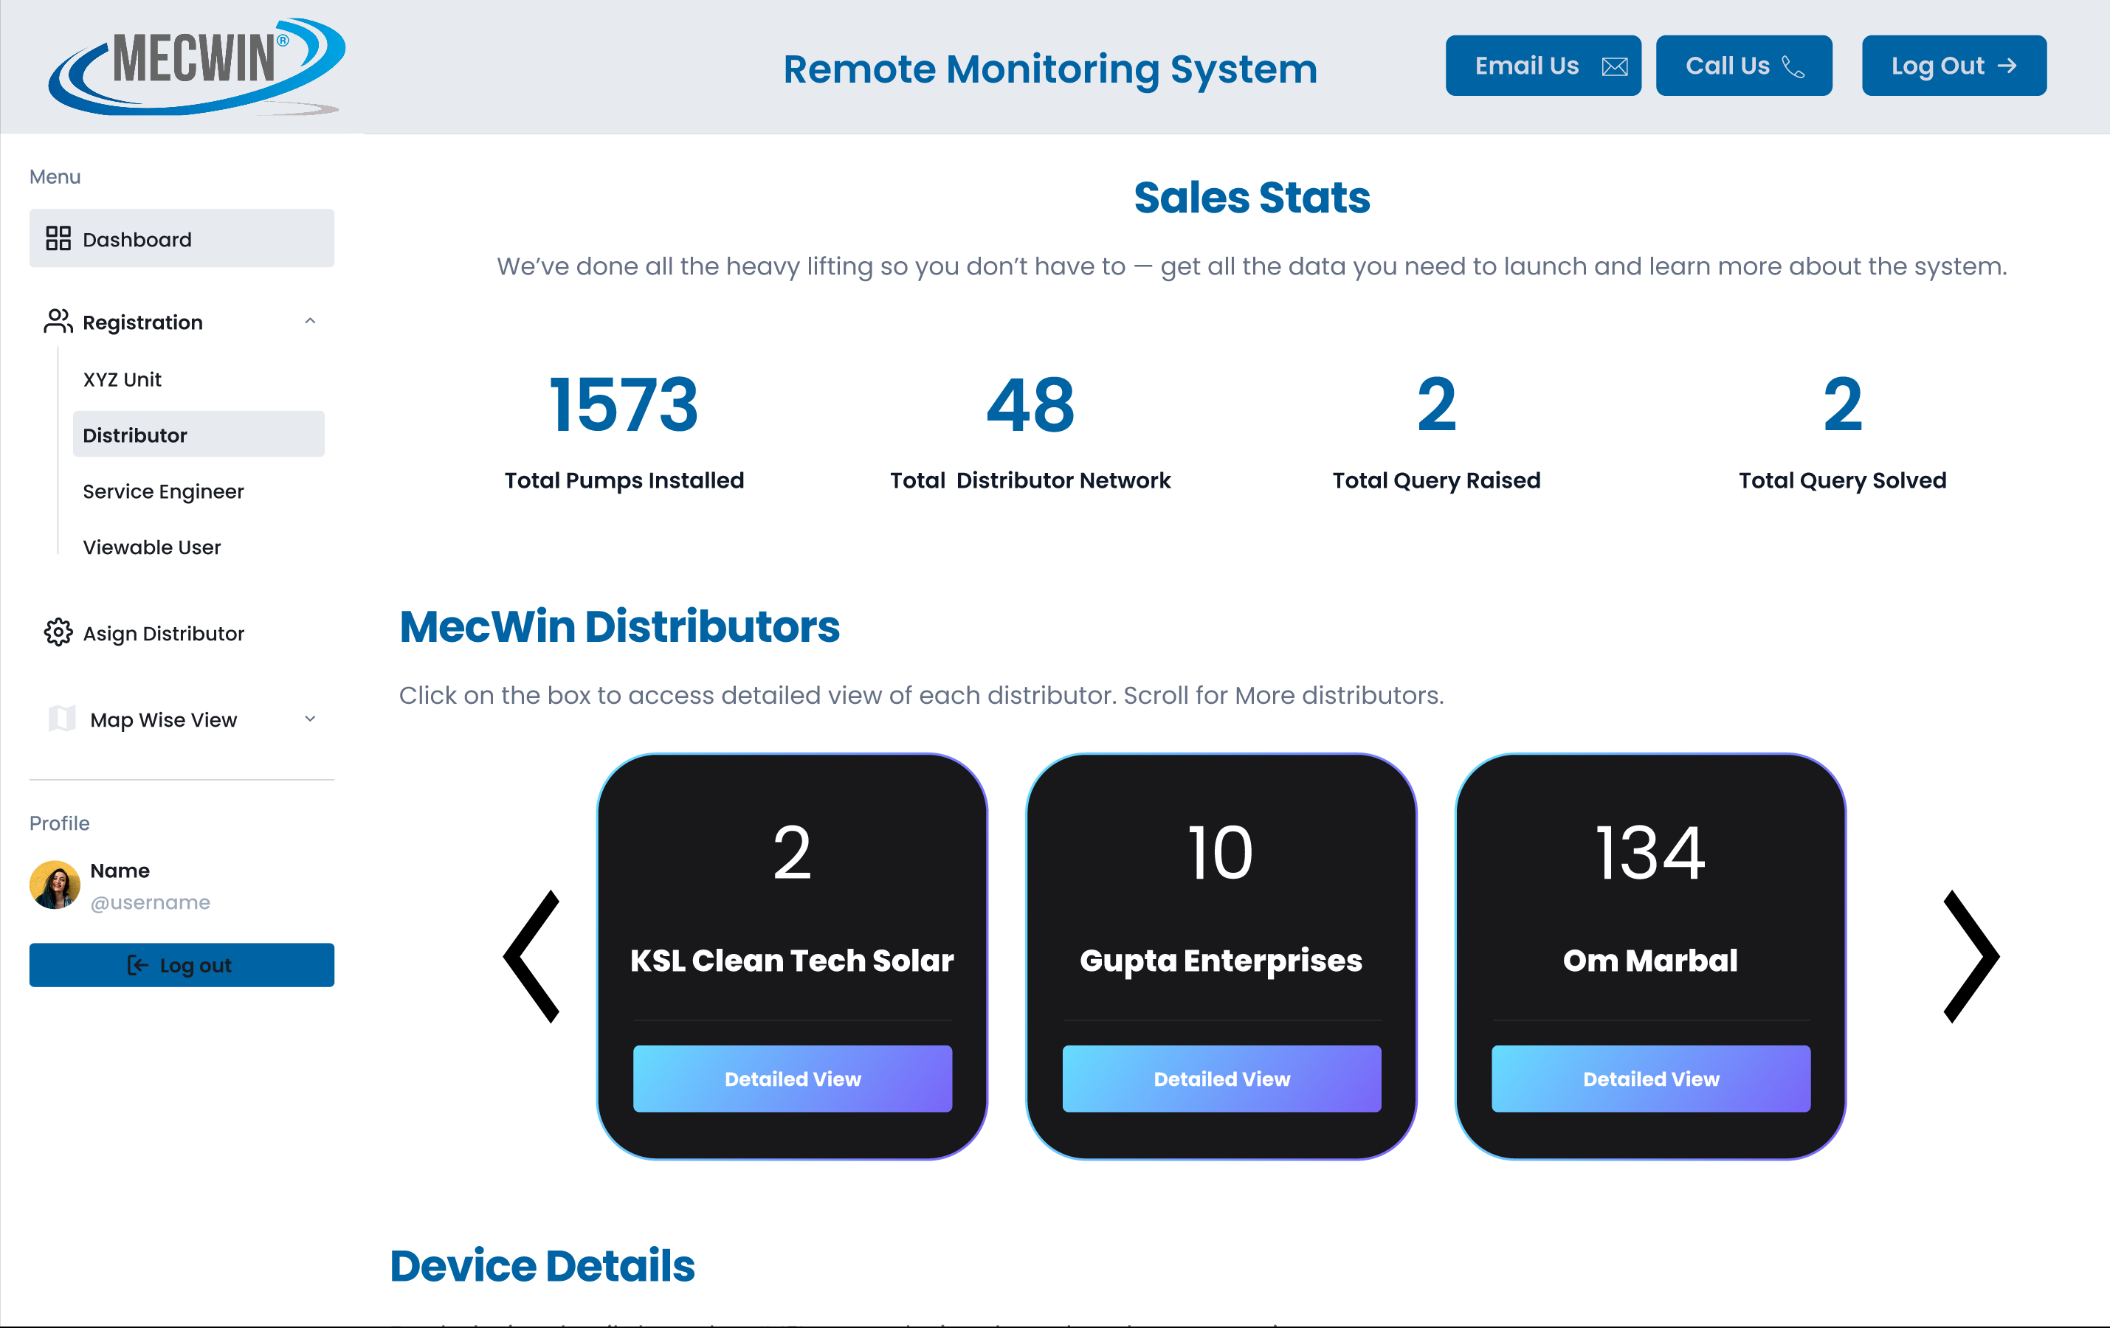Viewport: 2110px width, 1328px height.
Task: Click the envelope icon in Email Us
Action: click(x=1614, y=66)
